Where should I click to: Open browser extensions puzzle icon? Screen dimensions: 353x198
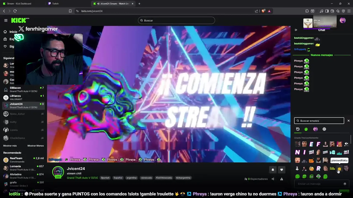307,11
